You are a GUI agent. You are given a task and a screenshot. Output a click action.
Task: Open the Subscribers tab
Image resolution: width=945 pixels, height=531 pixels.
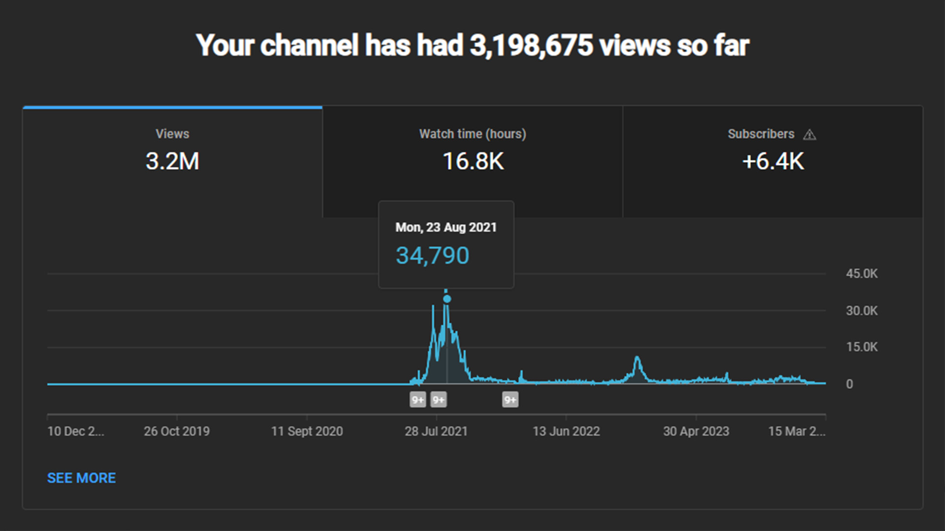pos(773,162)
